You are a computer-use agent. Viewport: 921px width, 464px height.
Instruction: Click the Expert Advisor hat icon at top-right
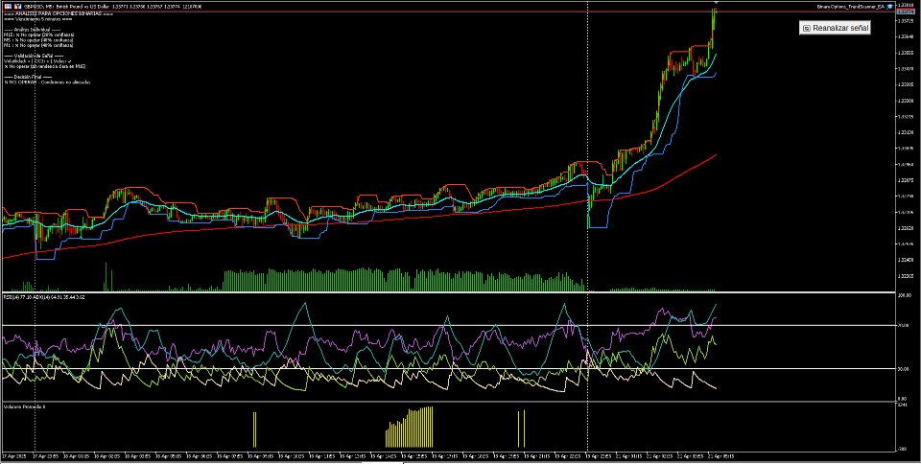pos(890,7)
